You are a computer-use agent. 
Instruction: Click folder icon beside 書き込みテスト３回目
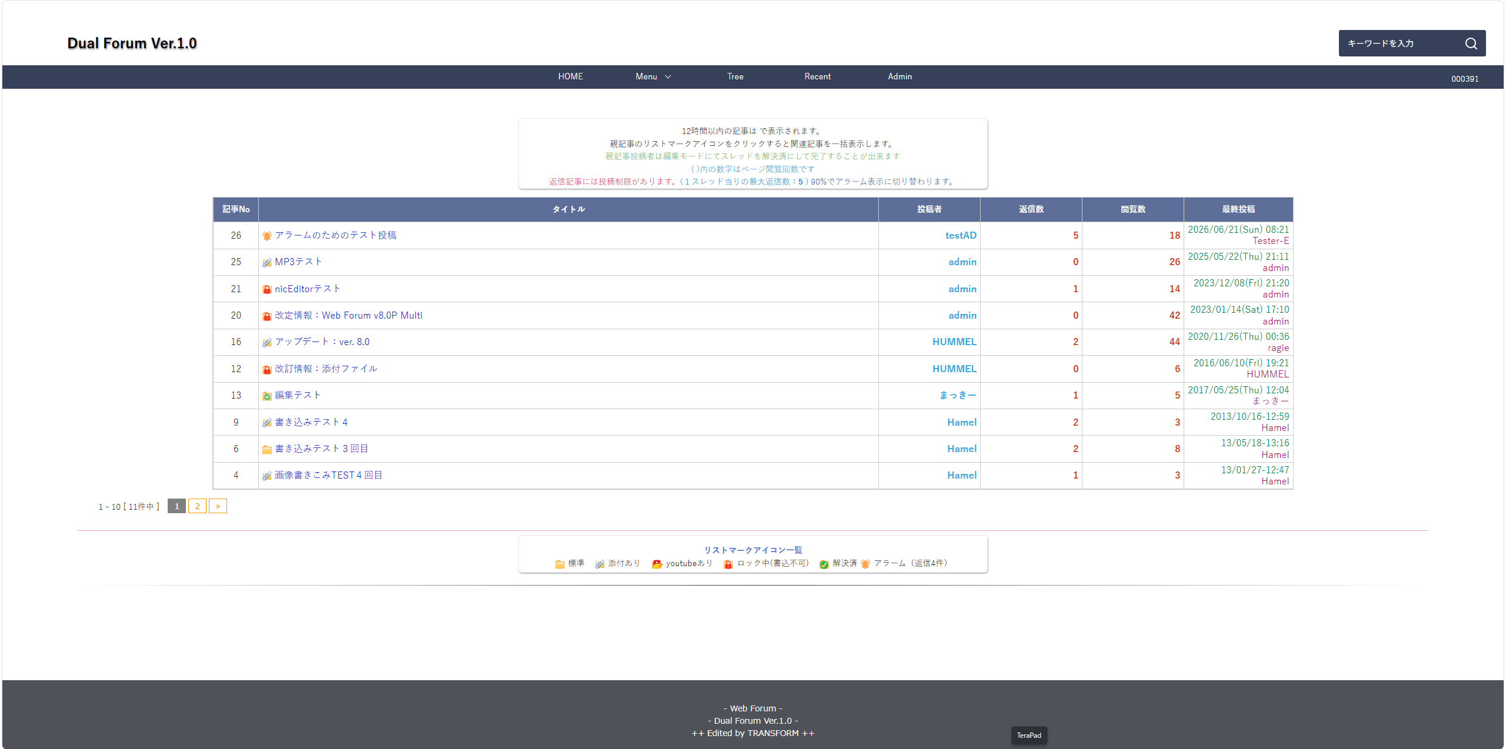(x=267, y=449)
